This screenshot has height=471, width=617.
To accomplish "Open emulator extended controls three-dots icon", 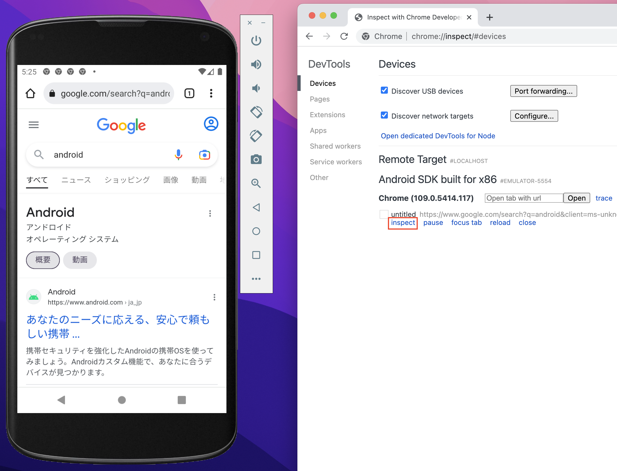I will pos(256,279).
